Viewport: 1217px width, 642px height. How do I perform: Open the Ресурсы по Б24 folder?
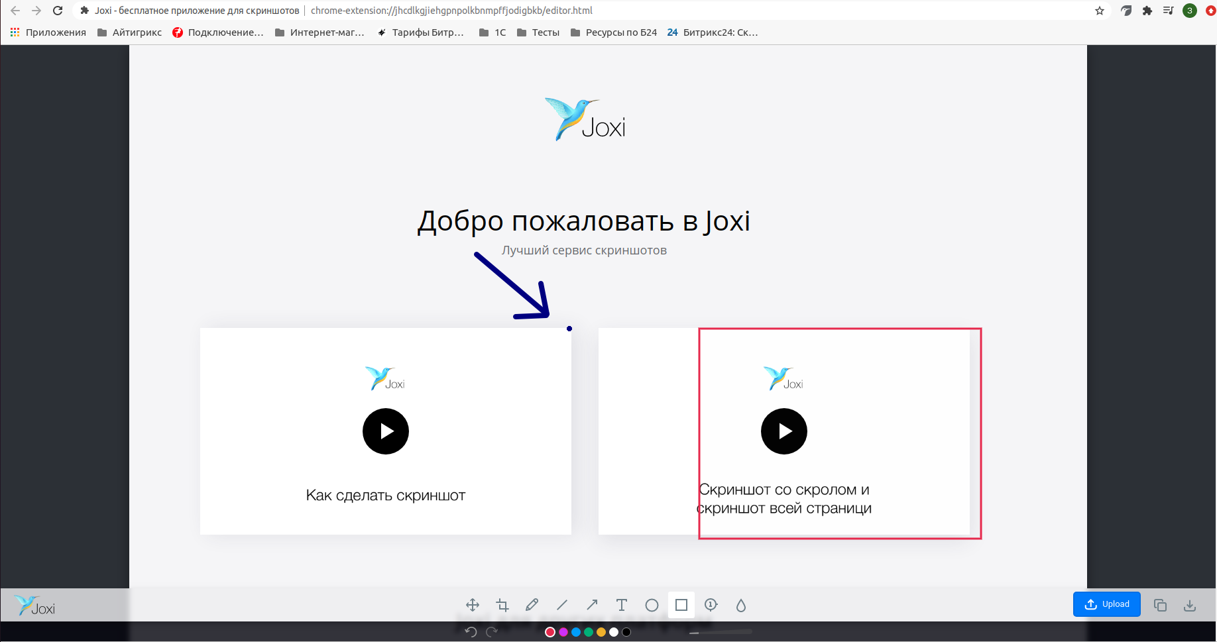coord(614,32)
